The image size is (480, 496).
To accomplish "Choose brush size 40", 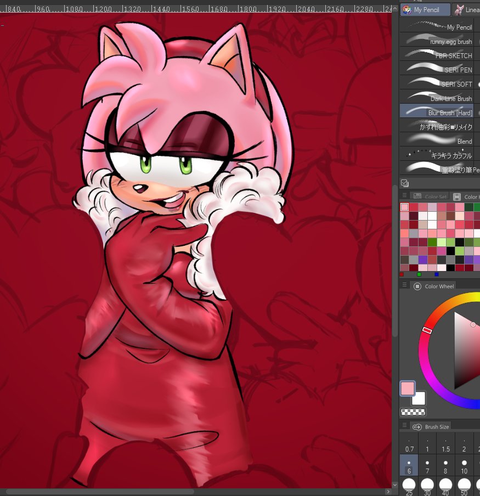I will [x=445, y=486].
